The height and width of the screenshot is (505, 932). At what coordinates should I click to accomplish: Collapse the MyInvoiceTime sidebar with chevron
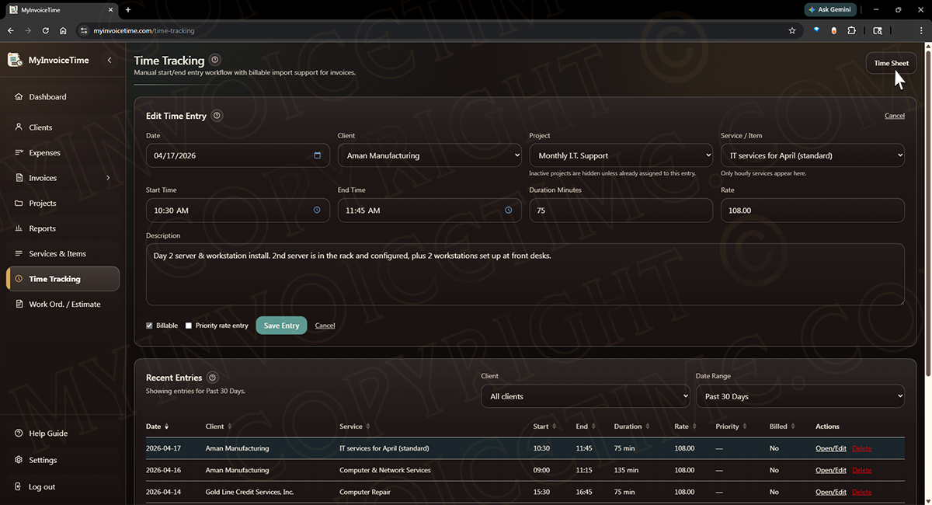click(110, 60)
